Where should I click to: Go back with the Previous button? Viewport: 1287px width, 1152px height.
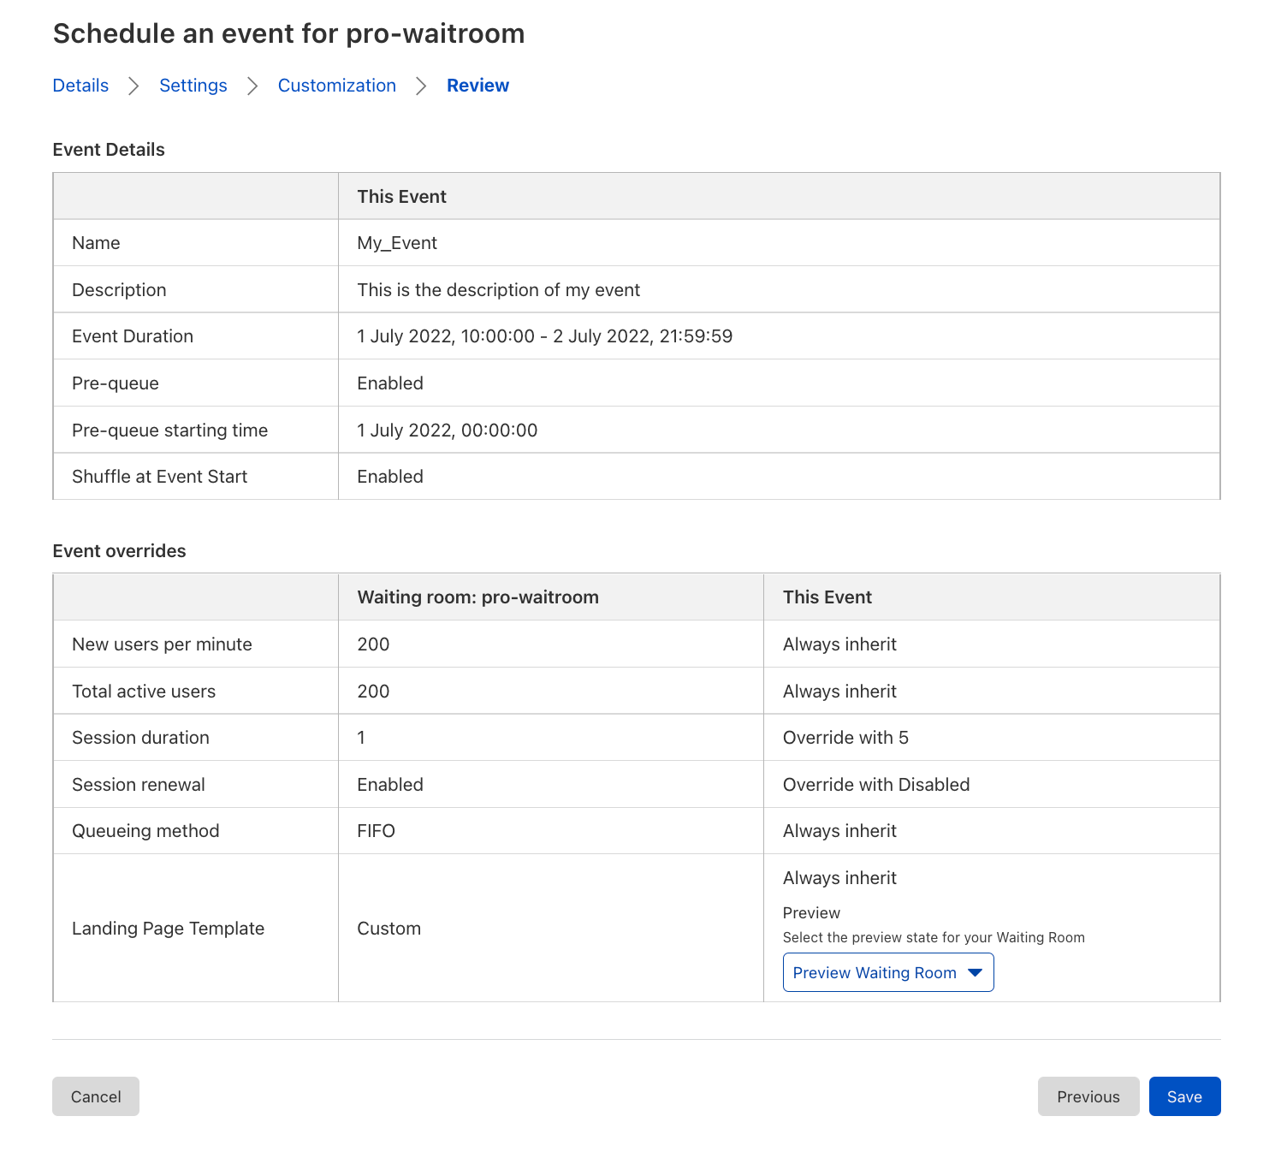(x=1088, y=1096)
